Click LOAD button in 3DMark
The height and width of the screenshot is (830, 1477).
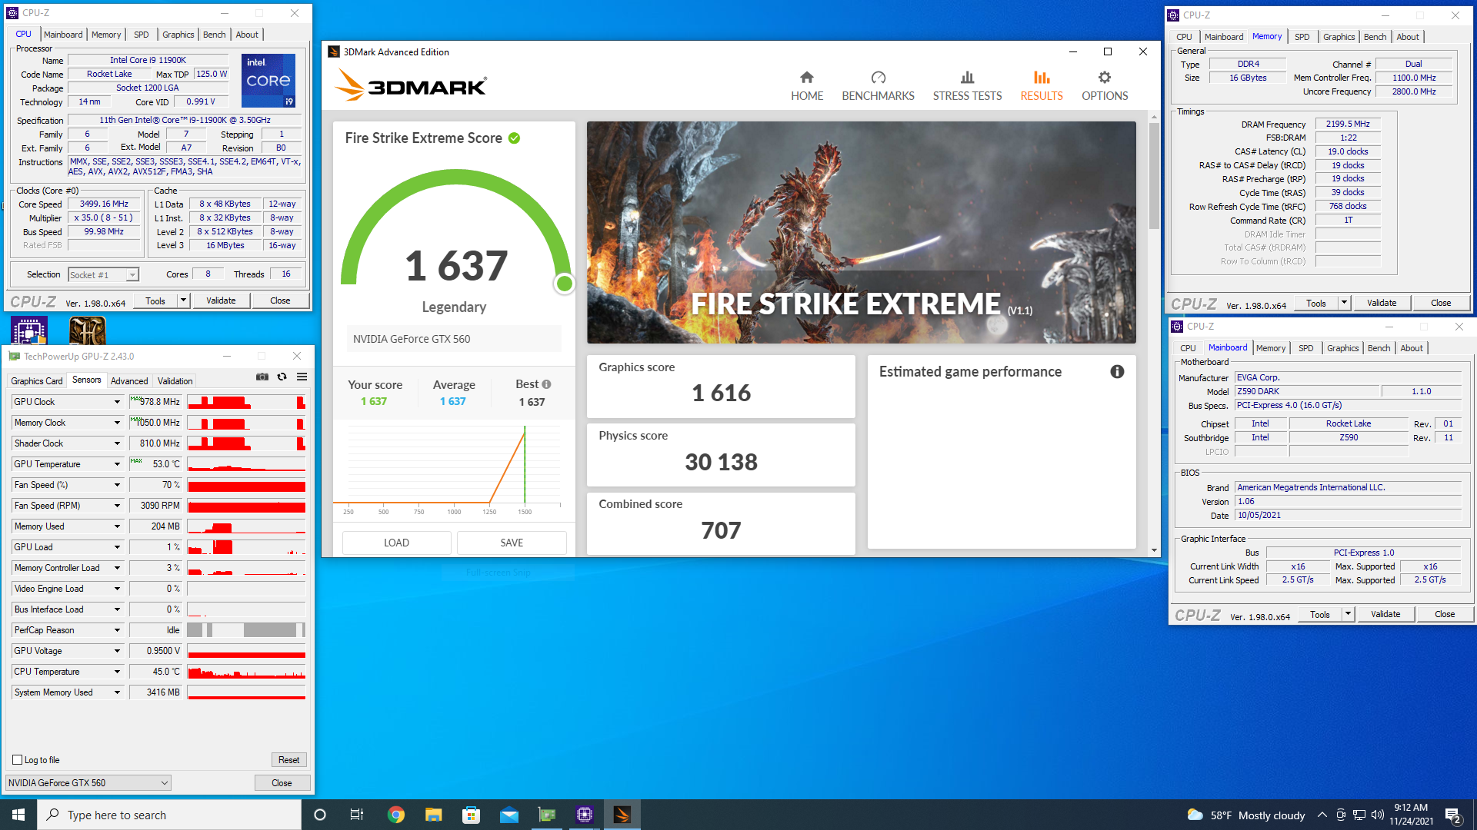[396, 543]
